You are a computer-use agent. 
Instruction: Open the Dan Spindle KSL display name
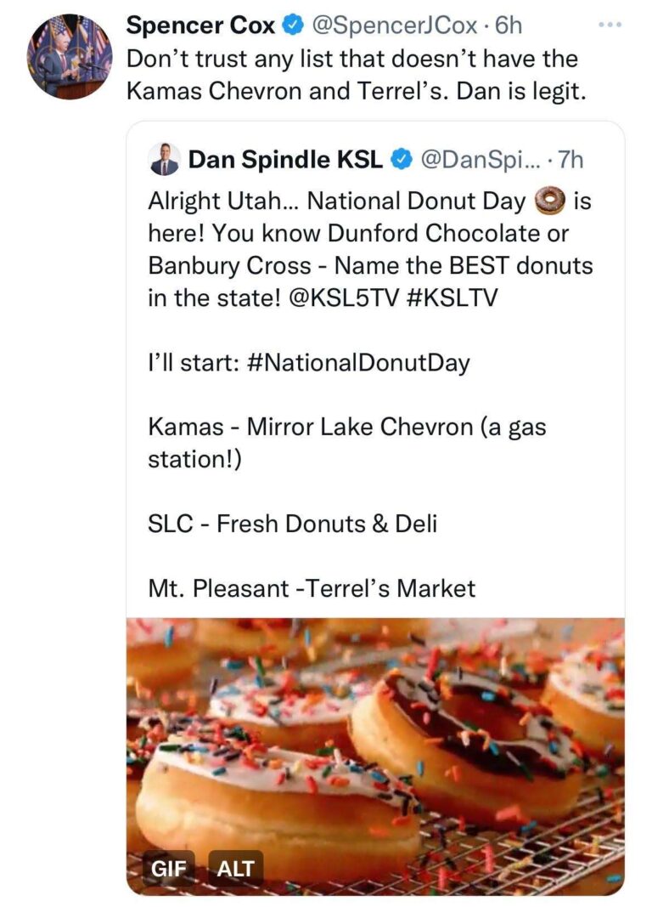pos(285,160)
